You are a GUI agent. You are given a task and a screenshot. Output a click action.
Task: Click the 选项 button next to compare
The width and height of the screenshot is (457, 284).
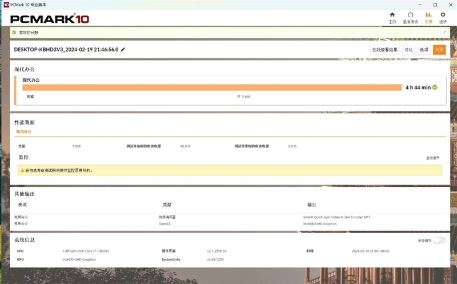tap(424, 50)
